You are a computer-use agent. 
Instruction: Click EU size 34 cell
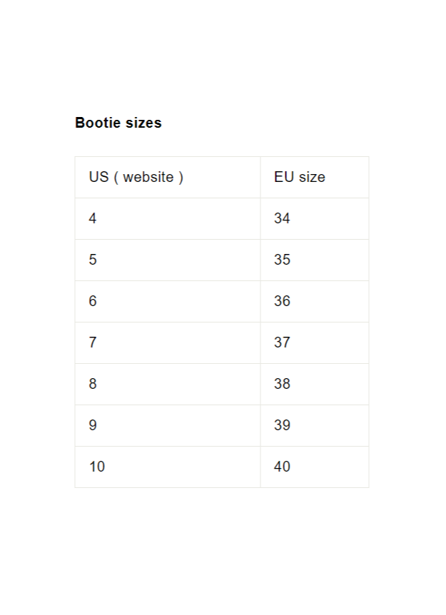point(315,219)
